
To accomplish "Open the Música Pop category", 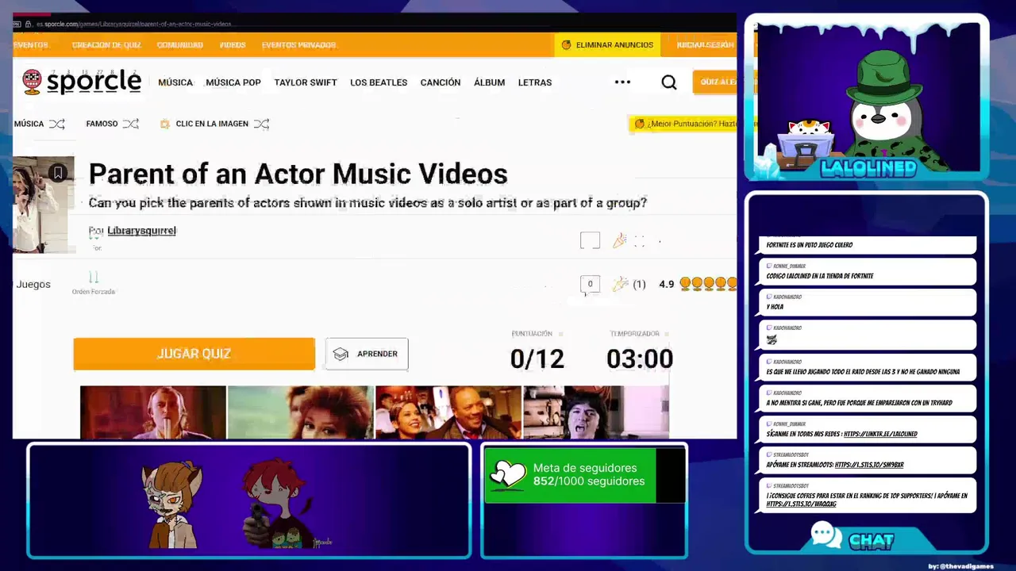I will (x=233, y=82).
